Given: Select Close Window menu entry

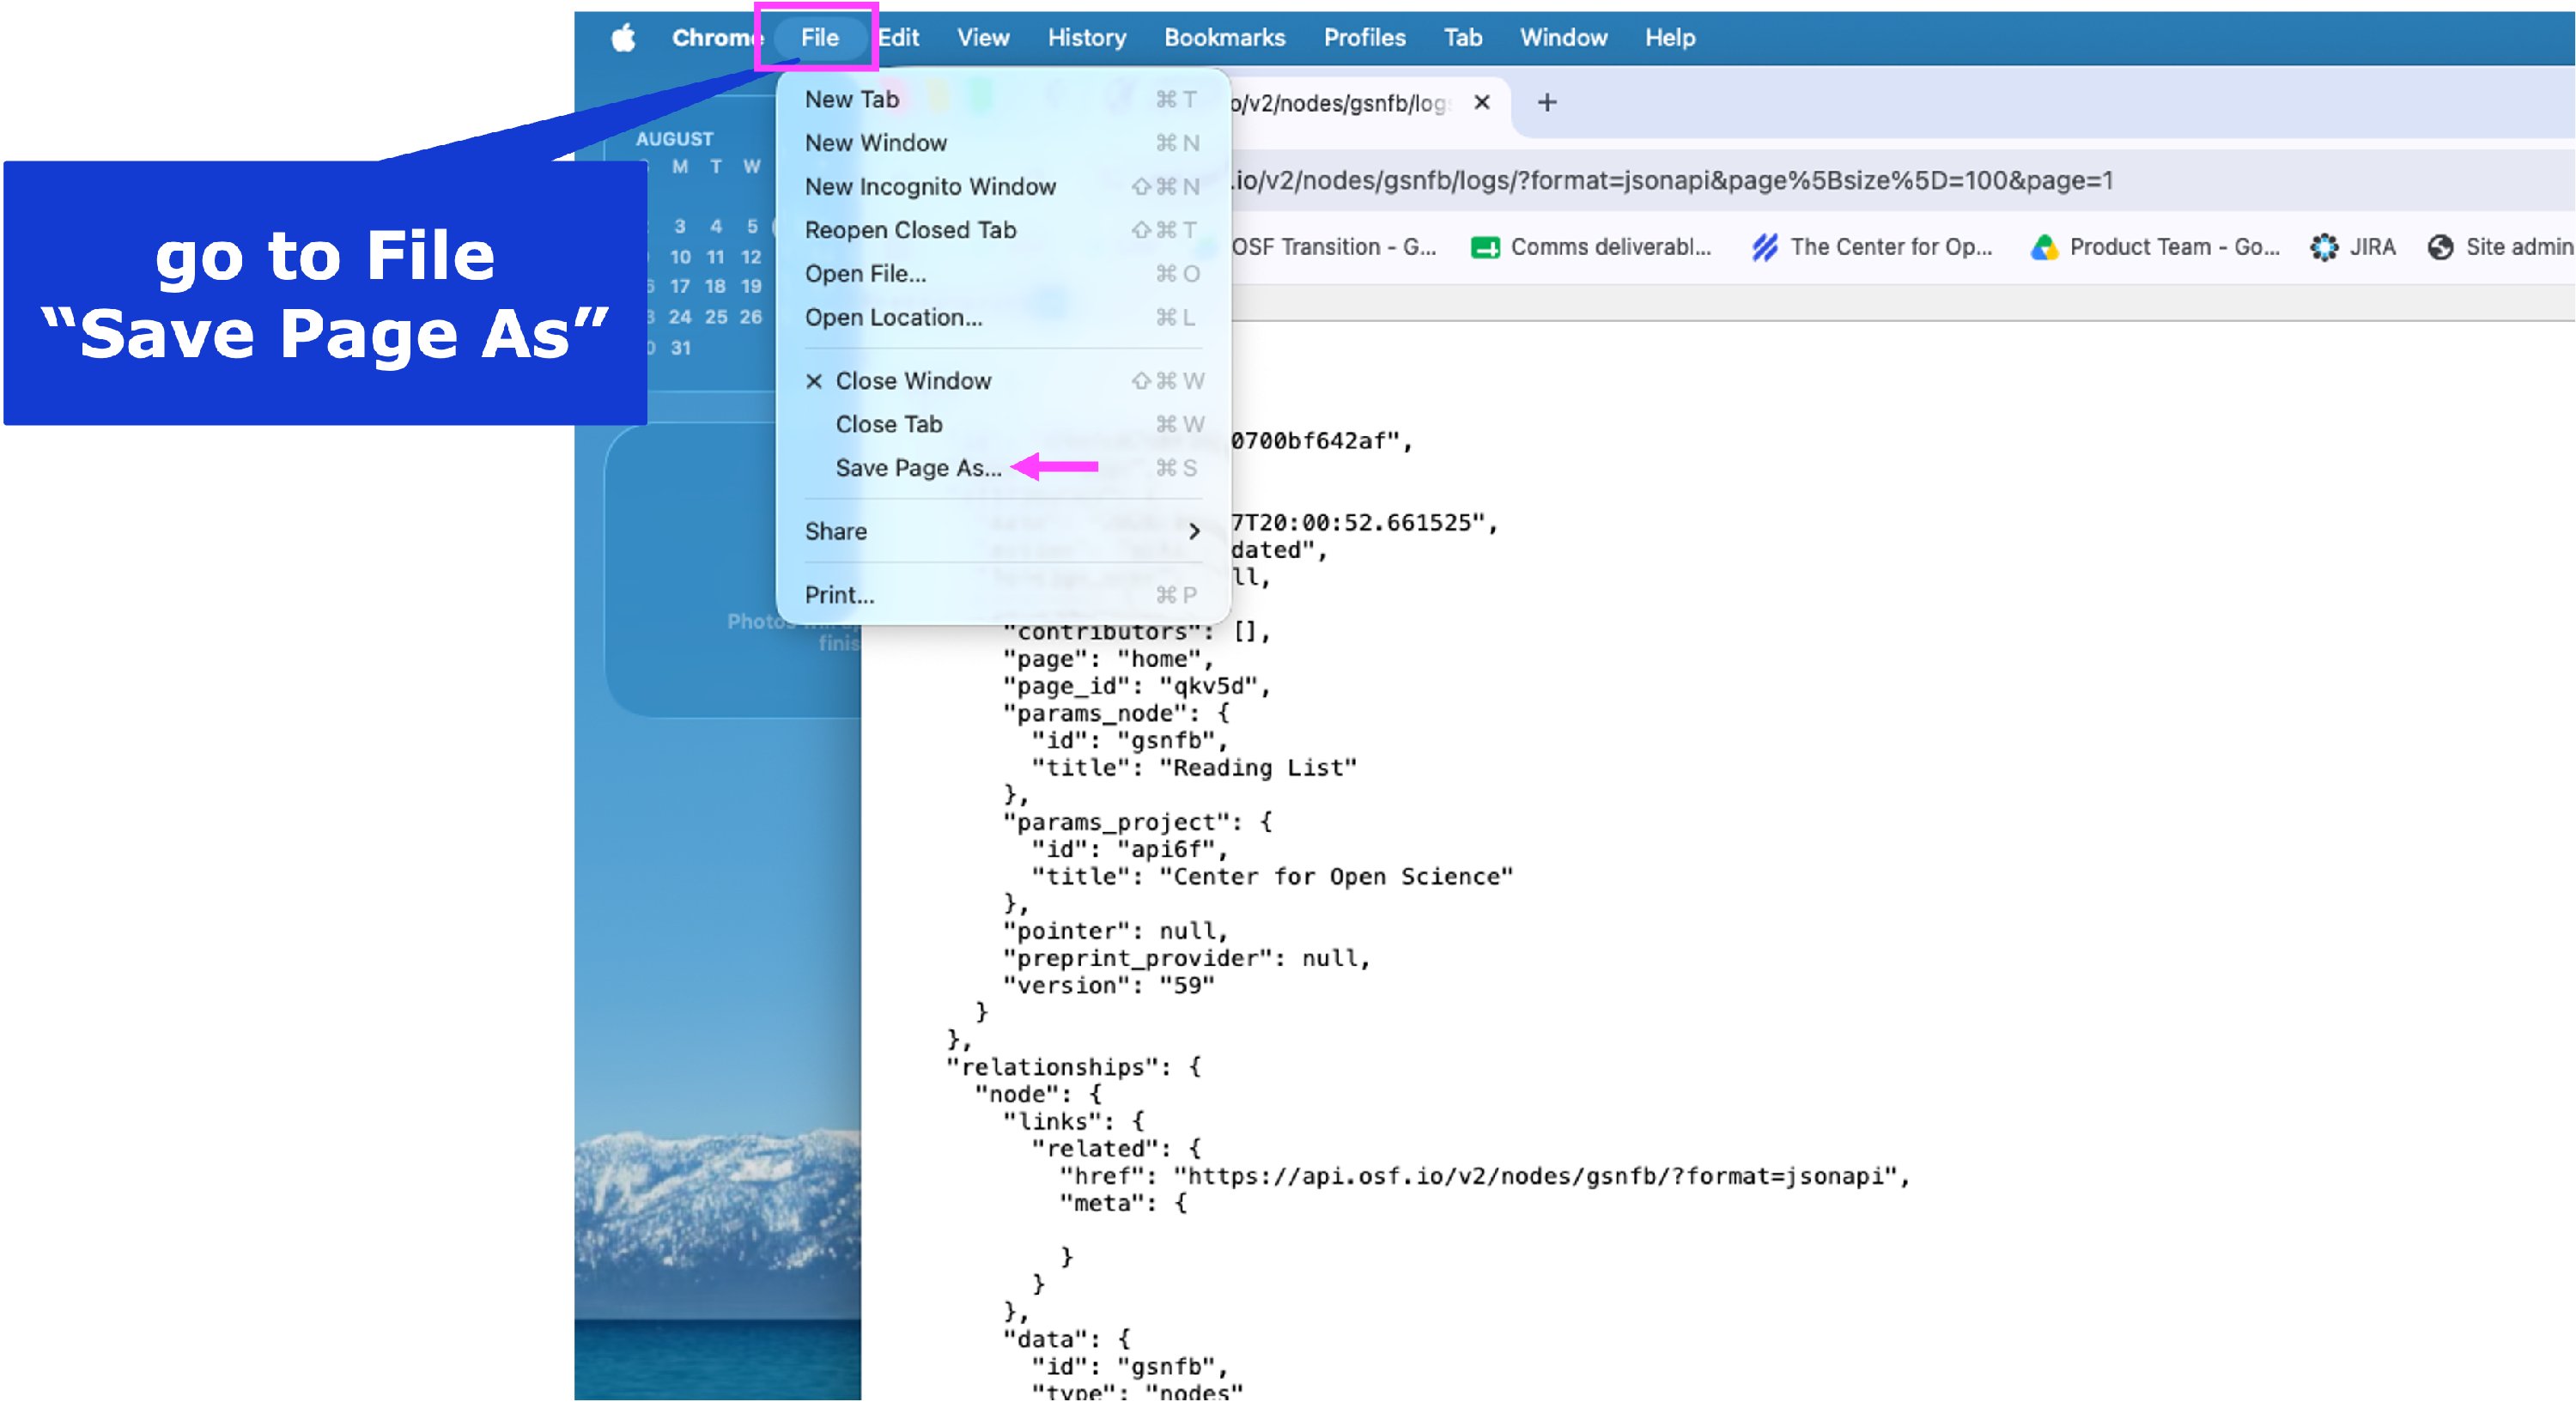Looking at the screenshot, I should (x=1002, y=381).
